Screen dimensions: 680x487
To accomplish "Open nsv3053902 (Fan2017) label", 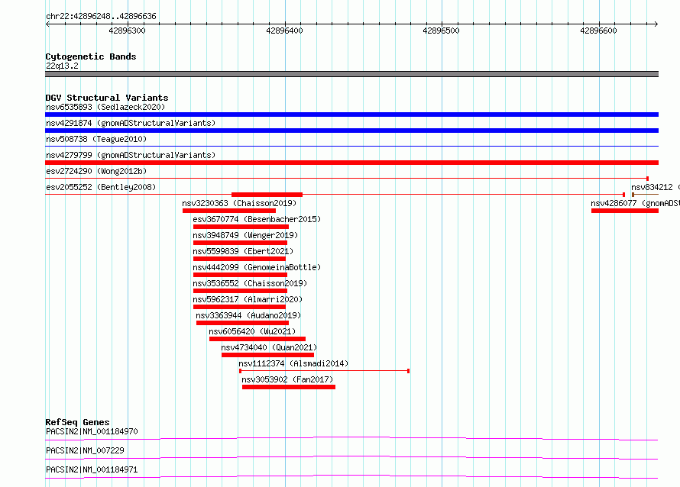I will tap(287, 379).
